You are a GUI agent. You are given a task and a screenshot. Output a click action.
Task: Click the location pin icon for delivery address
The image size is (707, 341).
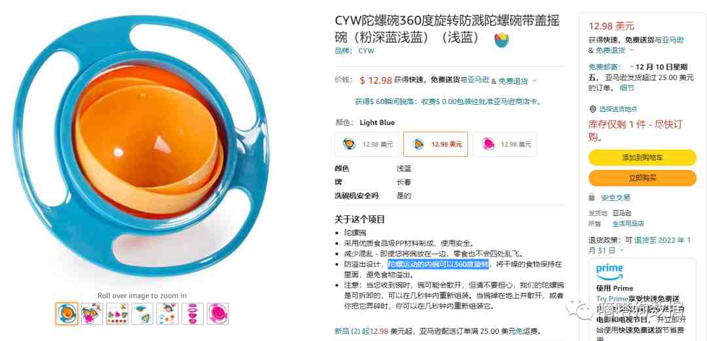592,109
